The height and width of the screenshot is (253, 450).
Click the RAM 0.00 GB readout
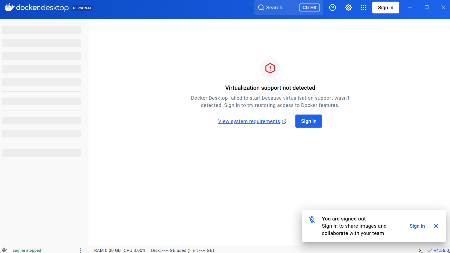click(x=107, y=250)
